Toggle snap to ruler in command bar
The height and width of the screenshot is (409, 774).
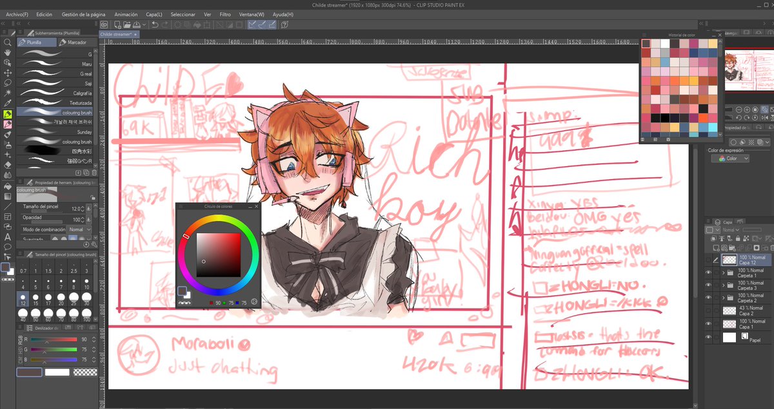click(252, 24)
